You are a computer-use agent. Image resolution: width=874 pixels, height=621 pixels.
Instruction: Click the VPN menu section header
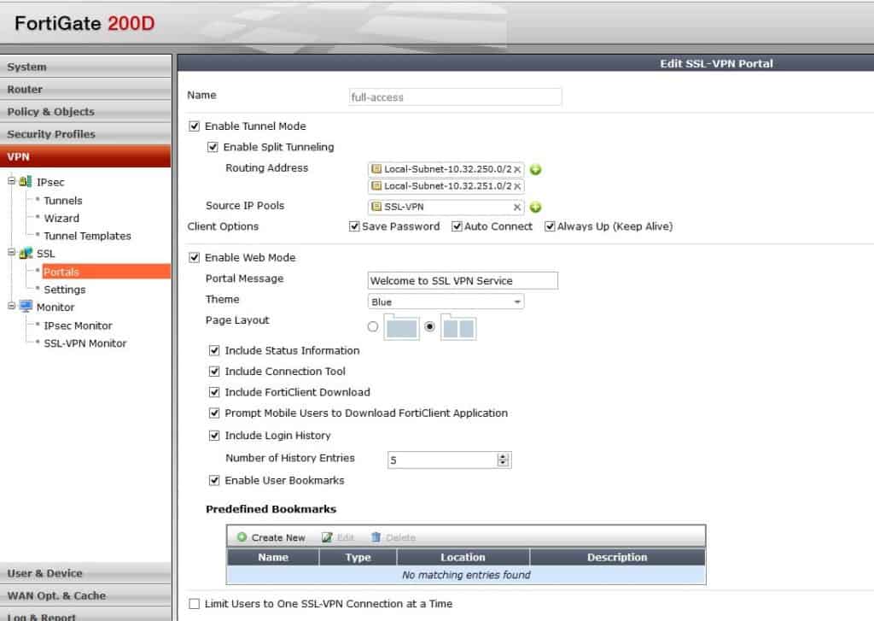point(86,157)
